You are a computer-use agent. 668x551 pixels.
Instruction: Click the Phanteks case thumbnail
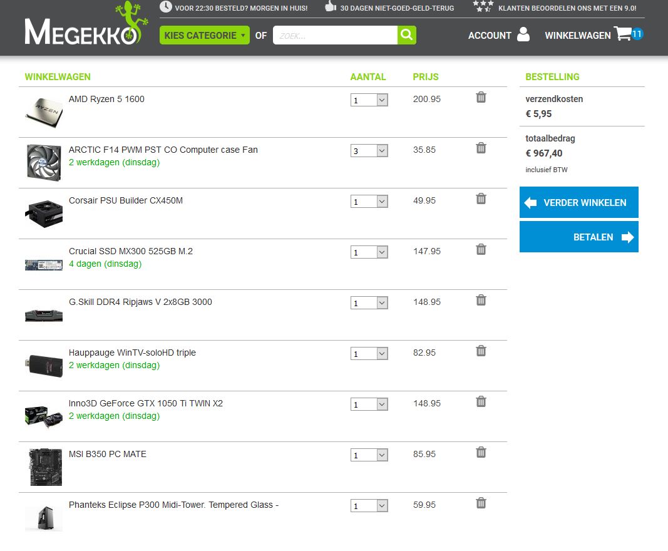click(x=44, y=518)
